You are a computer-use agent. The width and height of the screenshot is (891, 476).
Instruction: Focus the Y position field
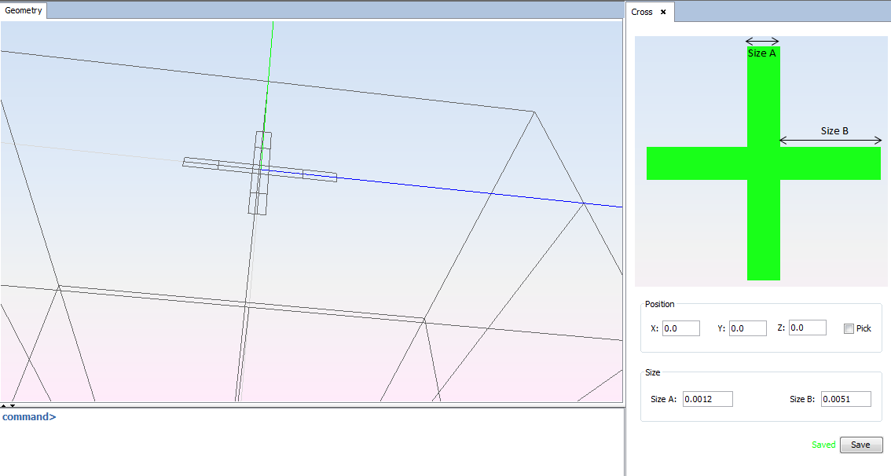[x=747, y=328]
